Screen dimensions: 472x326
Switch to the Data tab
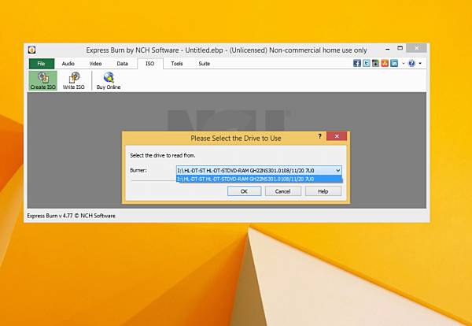[122, 64]
